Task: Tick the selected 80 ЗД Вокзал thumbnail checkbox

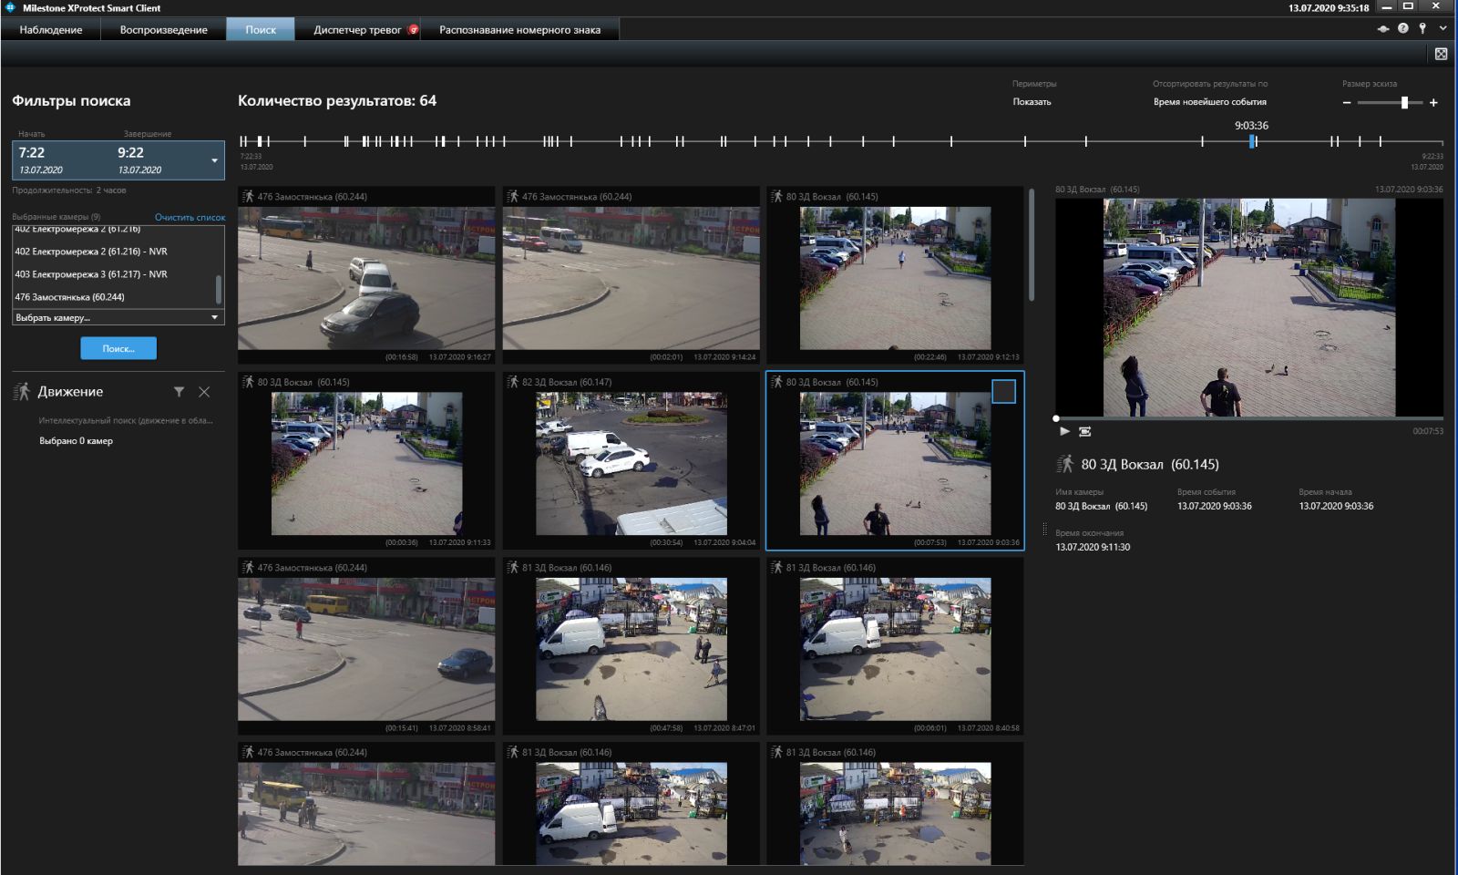Action: (x=1003, y=391)
